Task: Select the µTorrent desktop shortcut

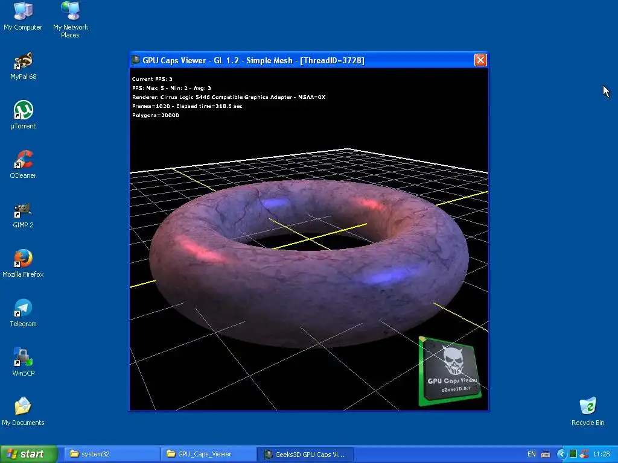Action: pos(23,115)
